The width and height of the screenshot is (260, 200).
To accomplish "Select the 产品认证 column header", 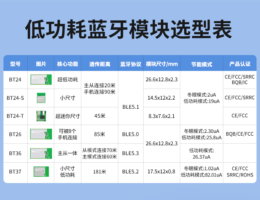I will (x=240, y=64).
